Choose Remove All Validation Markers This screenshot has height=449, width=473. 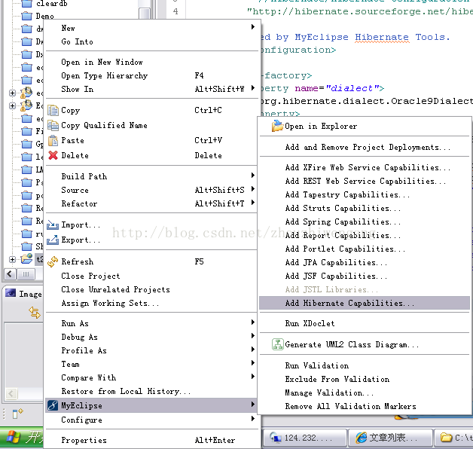(x=365, y=407)
